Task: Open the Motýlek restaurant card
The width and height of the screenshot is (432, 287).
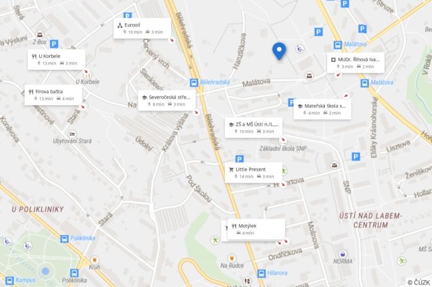Action: click(256, 229)
